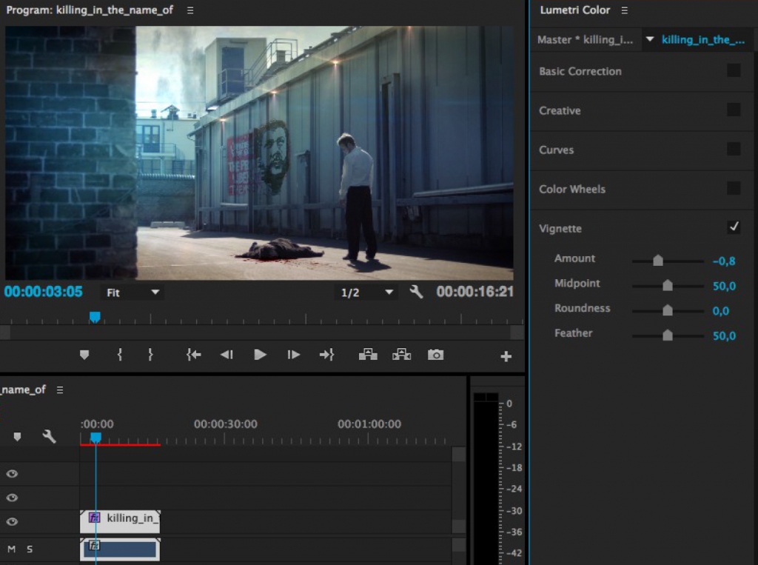Expand Basic Correction section
The width and height of the screenshot is (758, 565).
click(x=580, y=71)
